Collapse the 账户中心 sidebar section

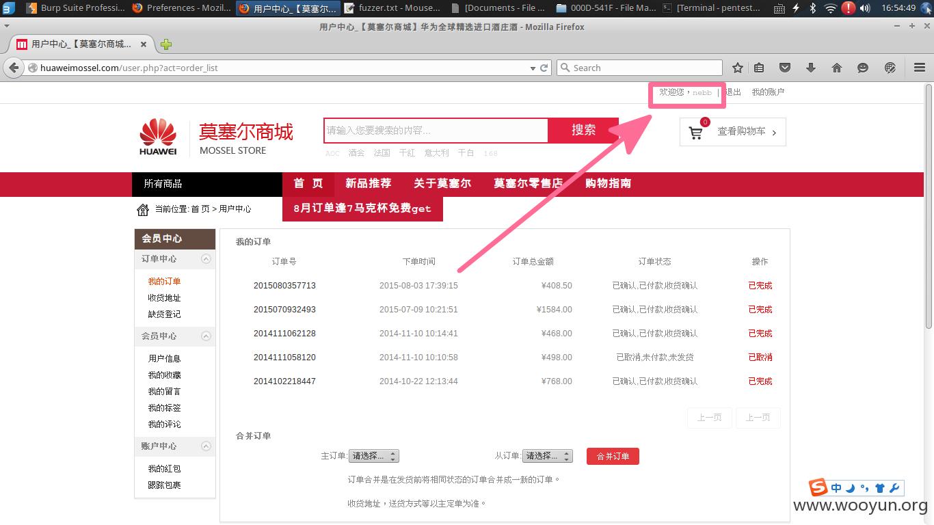coord(206,446)
